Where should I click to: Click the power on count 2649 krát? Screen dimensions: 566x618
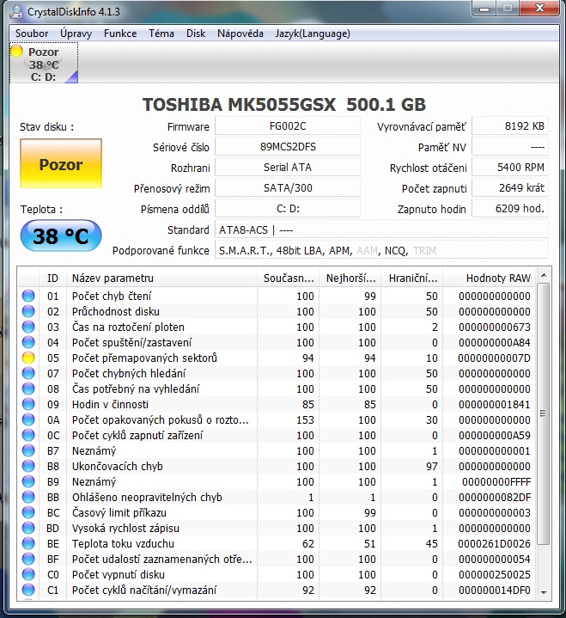point(510,187)
